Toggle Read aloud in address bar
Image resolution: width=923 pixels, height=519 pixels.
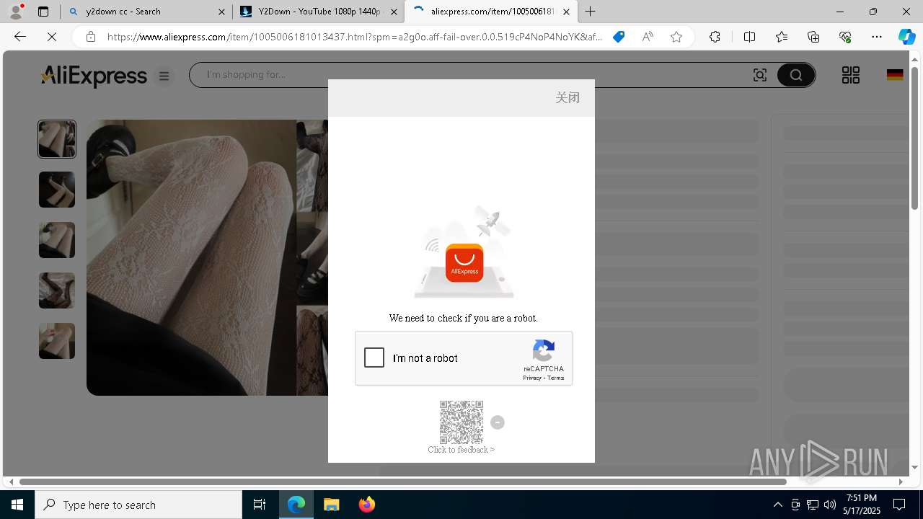pyautogui.click(x=648, y=37)
